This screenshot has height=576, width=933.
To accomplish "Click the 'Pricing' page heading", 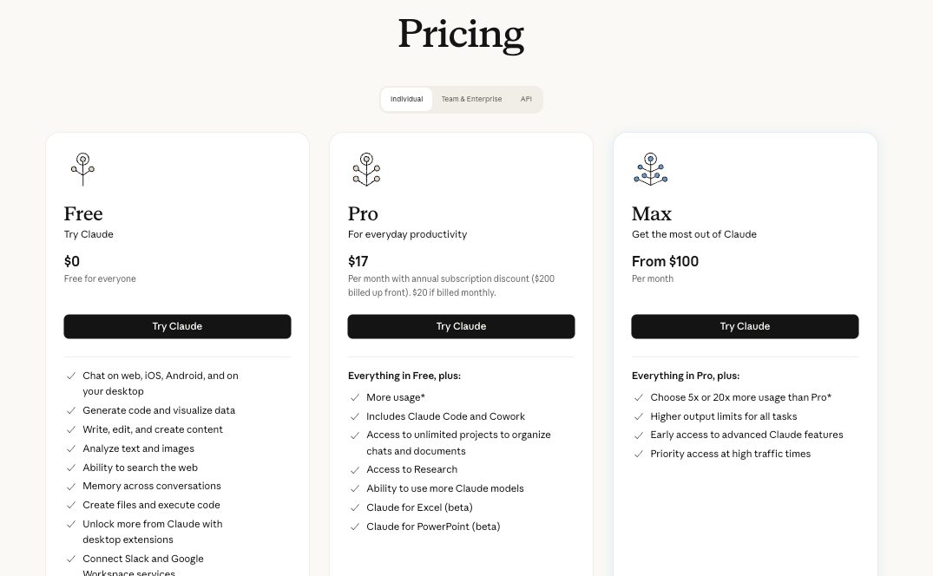I will [x=461, y=35].
